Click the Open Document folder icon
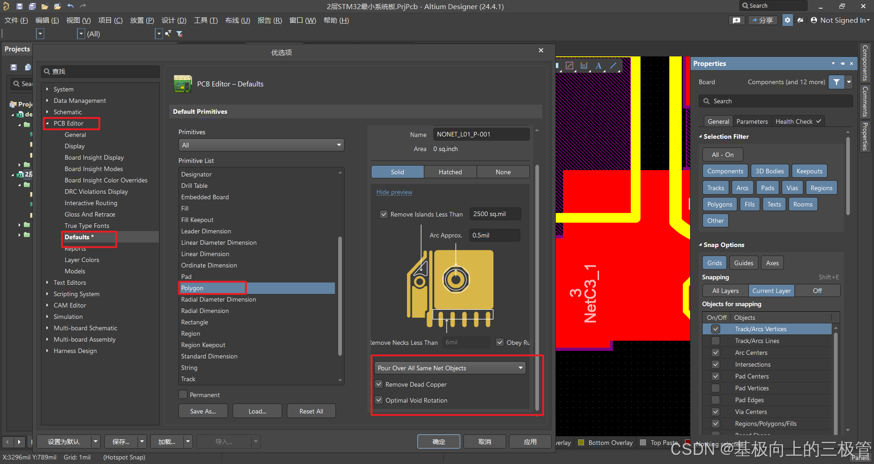This screenshot has height=464, width=874. point(45,6)
